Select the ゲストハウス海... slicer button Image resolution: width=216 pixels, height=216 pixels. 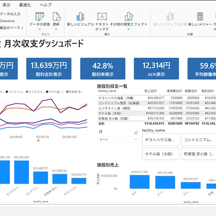pos(160,139)
